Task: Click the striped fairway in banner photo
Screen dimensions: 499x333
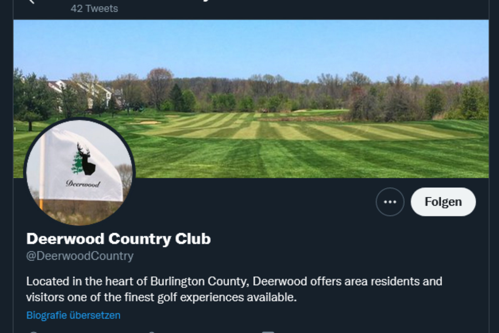Action: pyautogui.click(x=291, y=133)
